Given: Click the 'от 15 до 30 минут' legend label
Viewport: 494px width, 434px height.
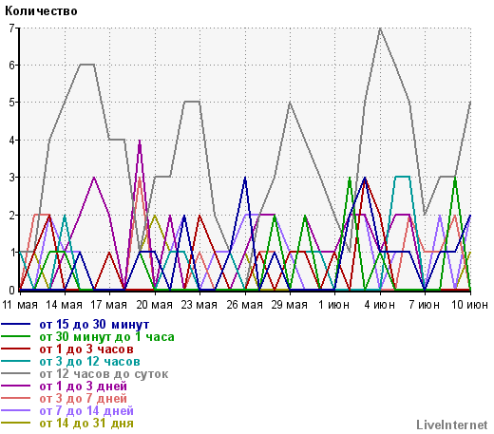Looking at the screenshot, I should coord(94,325).
